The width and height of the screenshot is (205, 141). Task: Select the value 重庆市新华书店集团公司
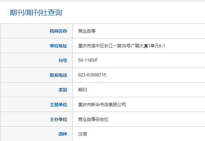[x=102, y=104]
